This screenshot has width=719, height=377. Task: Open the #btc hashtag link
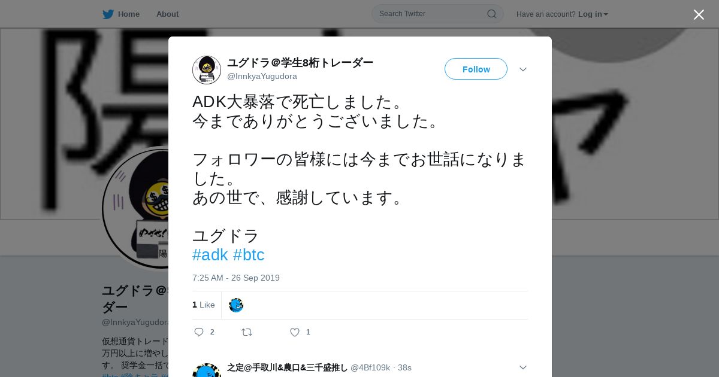coord(249,255)
